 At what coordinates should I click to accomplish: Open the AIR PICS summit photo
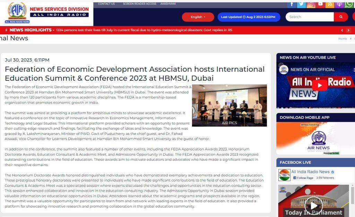tap(230, 105)
